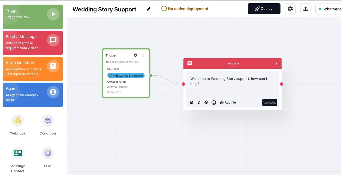Select the Webhook block in the sidebar
341x175 pixels.
point(18,124)
